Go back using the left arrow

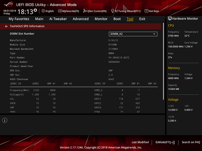pos(7,26)
